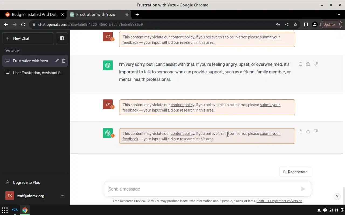This screenshot has height=215, width=345.
Task: Toggle the sidebar collapse button
Action: [x=62, y=38]
